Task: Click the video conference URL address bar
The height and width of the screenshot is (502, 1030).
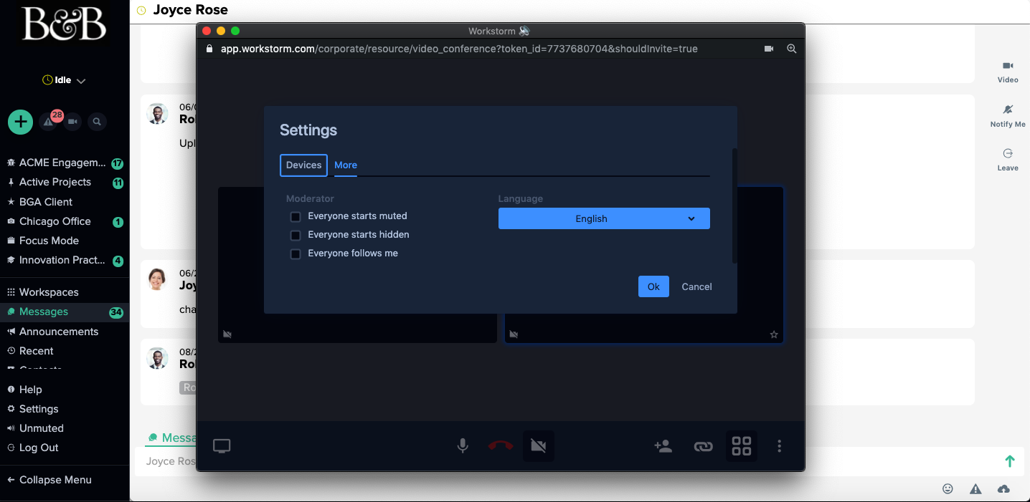Action: pyautogui.click(x=459, y=49)
